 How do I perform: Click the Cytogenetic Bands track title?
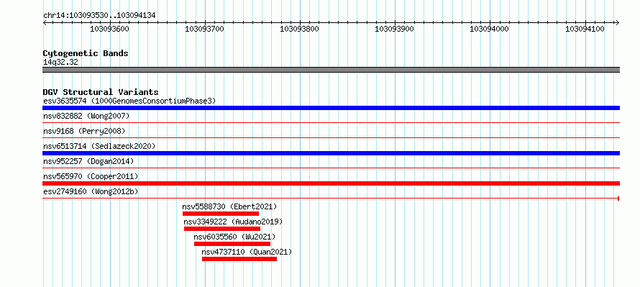coord(86,53)
